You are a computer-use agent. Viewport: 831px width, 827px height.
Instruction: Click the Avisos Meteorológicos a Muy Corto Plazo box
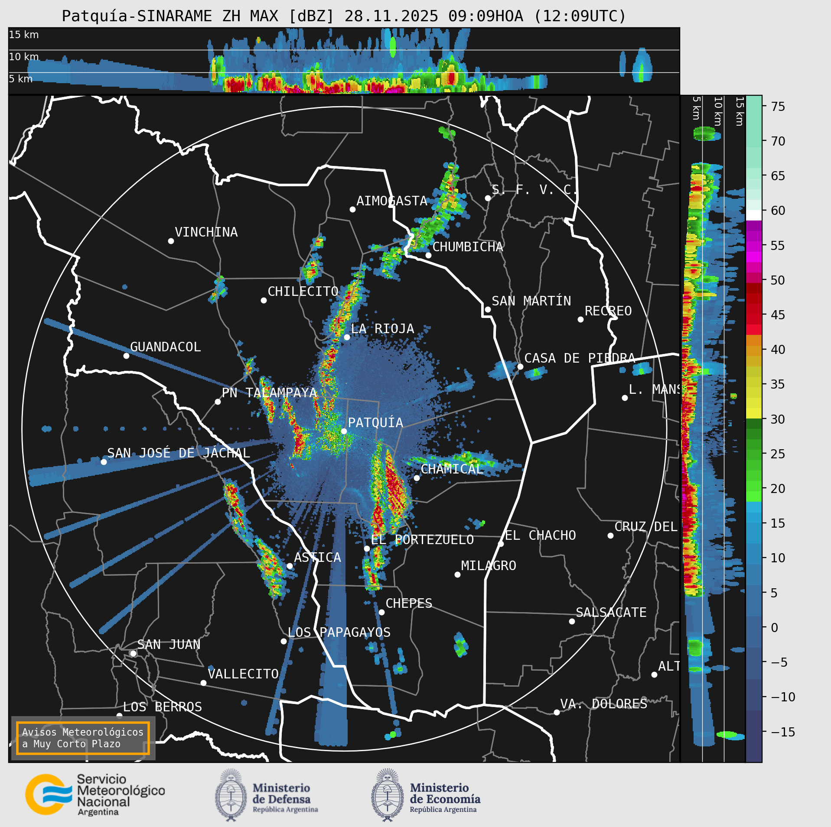click(83, 738)
